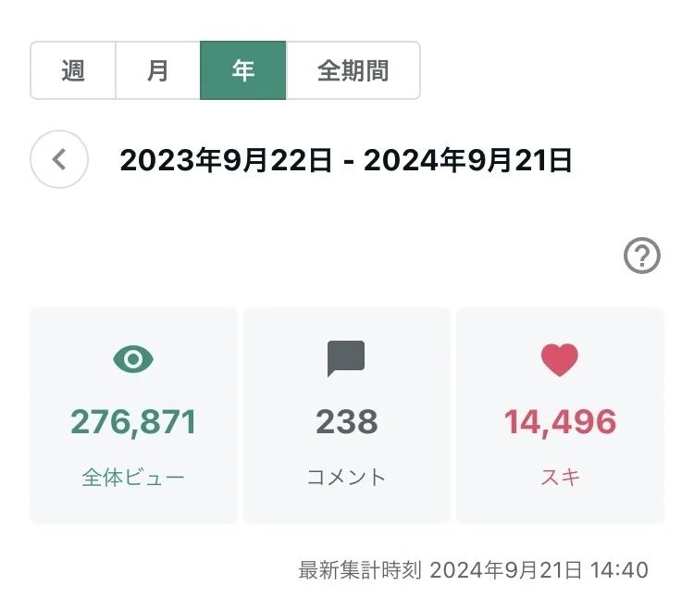Click the 全体ビュー label
The height and width of the screenshot is (598, 694).
pos(133,478)
